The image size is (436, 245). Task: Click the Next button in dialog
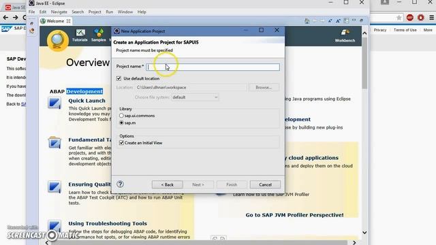[198, 184]
